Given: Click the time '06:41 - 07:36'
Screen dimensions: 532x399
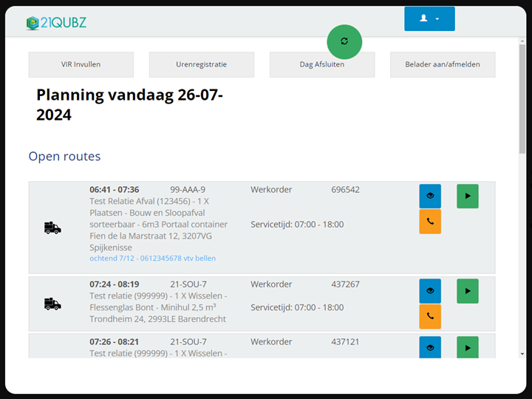Looking at the screenshot, I should coord(115,190).
